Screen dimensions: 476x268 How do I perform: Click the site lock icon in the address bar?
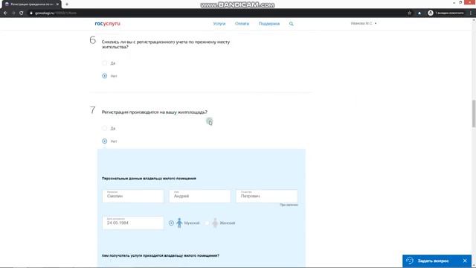[31, 13]
